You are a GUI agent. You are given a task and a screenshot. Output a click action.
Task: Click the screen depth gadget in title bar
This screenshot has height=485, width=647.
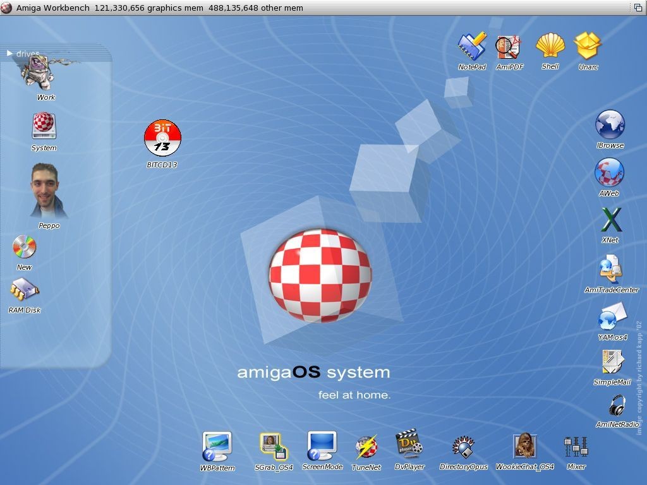(638, 8)
